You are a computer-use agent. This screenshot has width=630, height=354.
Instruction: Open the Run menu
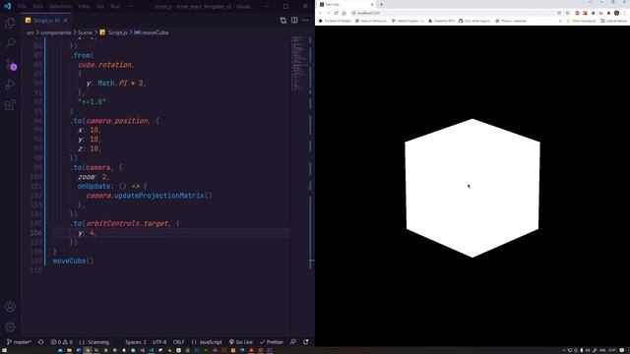(115, 7)
